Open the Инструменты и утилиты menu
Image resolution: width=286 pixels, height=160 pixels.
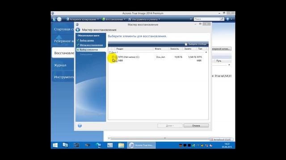(144, 19)
